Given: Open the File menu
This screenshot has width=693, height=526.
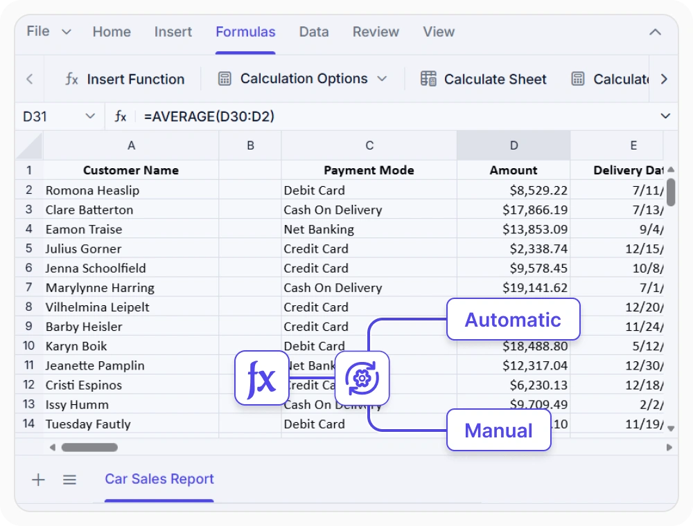Looking at the screenshot, I should pos(49,32).
